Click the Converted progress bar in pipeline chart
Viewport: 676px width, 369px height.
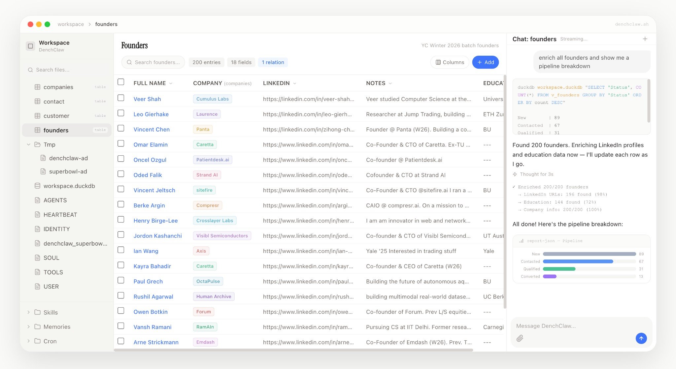tap(550, 276)
